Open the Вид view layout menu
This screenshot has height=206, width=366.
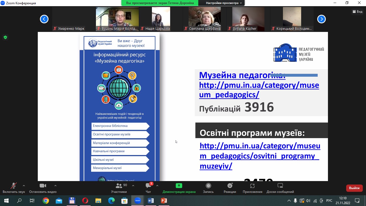tap(357, 12)
